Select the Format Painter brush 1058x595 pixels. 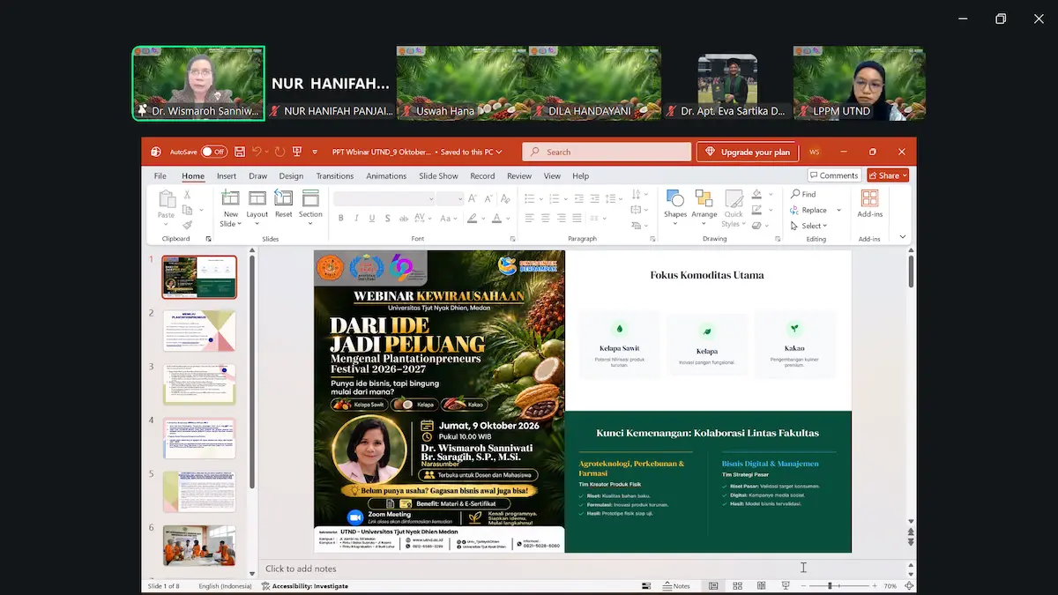[187, 225]
